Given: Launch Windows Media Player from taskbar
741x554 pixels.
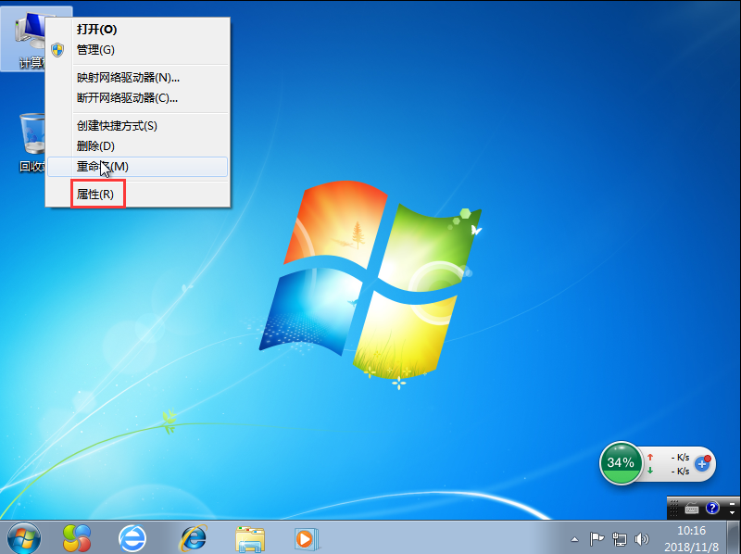Looking at the screenshot, I should (x=306, y=536).
